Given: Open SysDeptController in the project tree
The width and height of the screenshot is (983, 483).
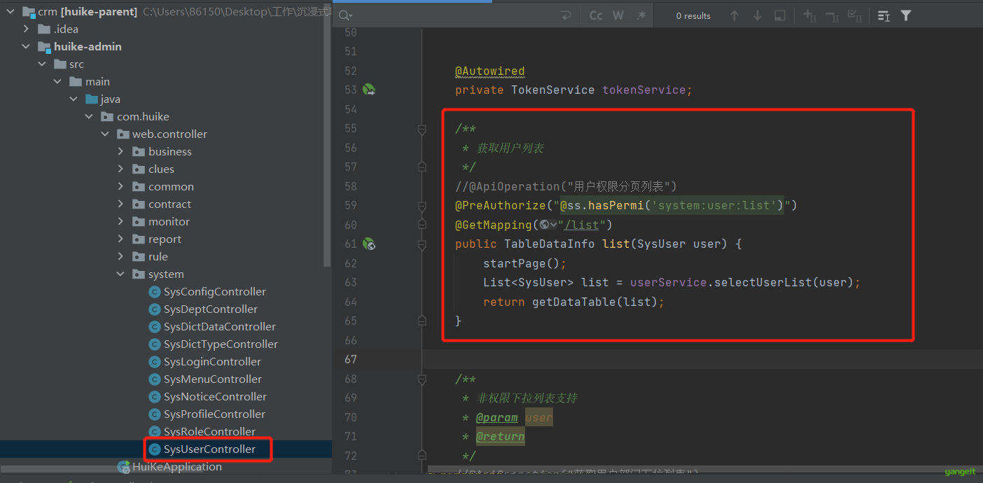Looking at the screenshot, I should point(211,309).
